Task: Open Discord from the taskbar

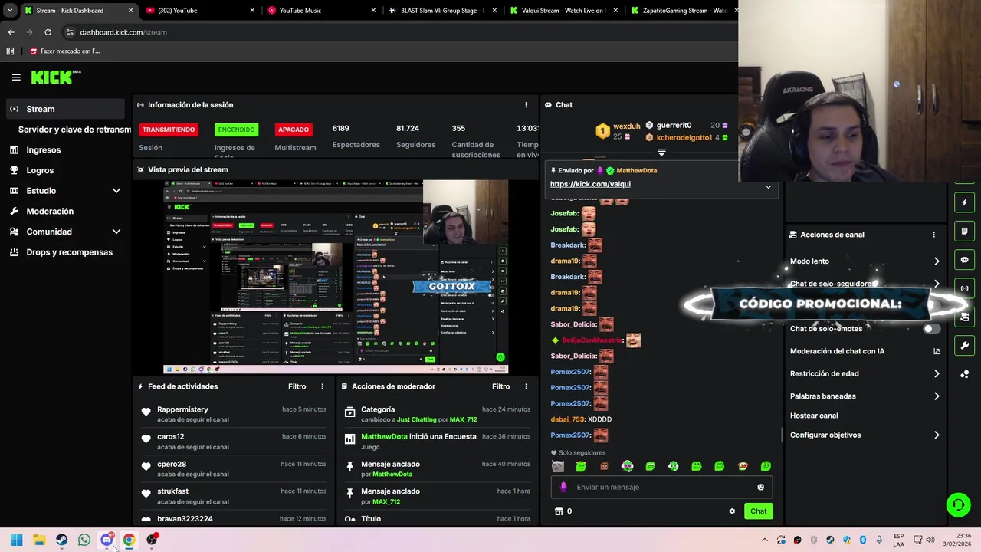Action: pyautogui.click(x=107, y=540)
